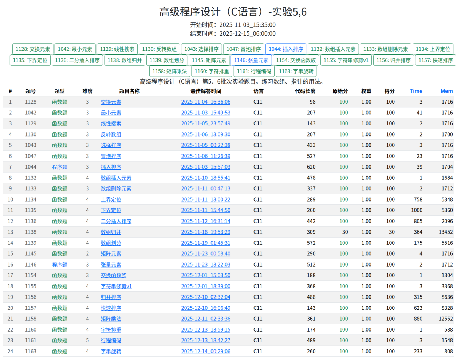Click the 1146: 张量元素 problem button
Image resolution: width=461 pixels, height=361 pixels.
point(251,60)
